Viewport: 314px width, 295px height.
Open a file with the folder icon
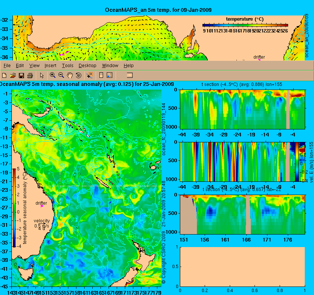click(x=13, y=75)
